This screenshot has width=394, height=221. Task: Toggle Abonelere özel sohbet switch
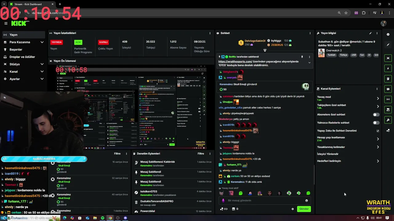click(x=376, y=114)
